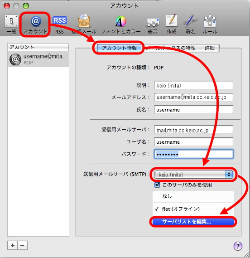This screenshot has height=258, width=250.
Task: Select username@mita POP account in the list
Action: coord(38,59)
